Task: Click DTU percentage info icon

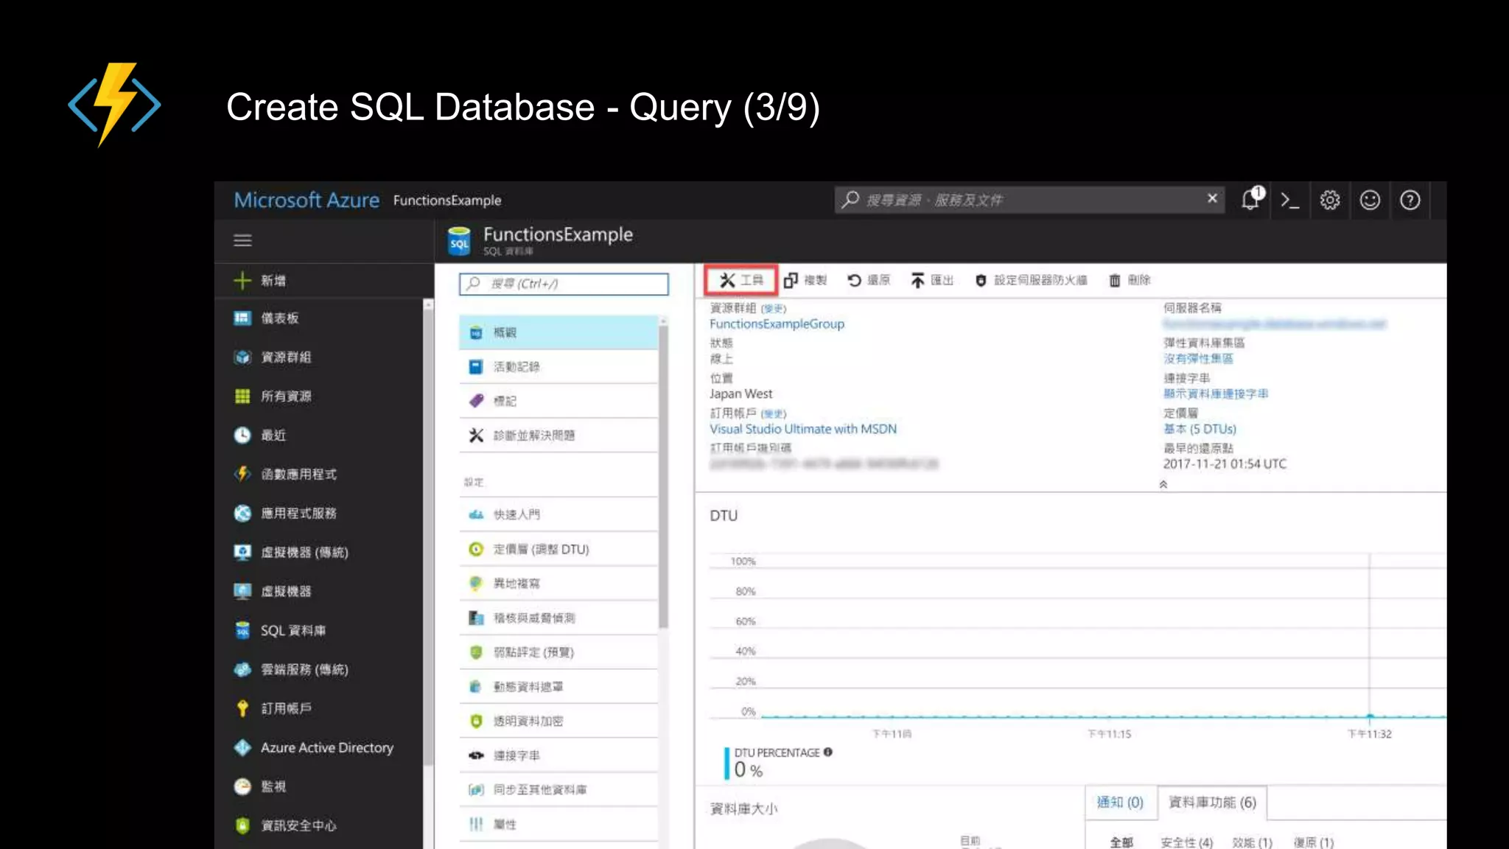Action: coord(828,752)
